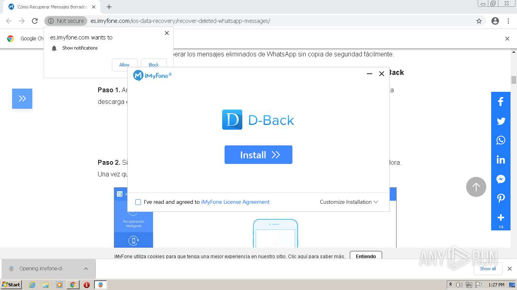The height and width of the screenshot is (290, 517).
Task: Expand the blue side panel arrows
Action: click(22, 99)
